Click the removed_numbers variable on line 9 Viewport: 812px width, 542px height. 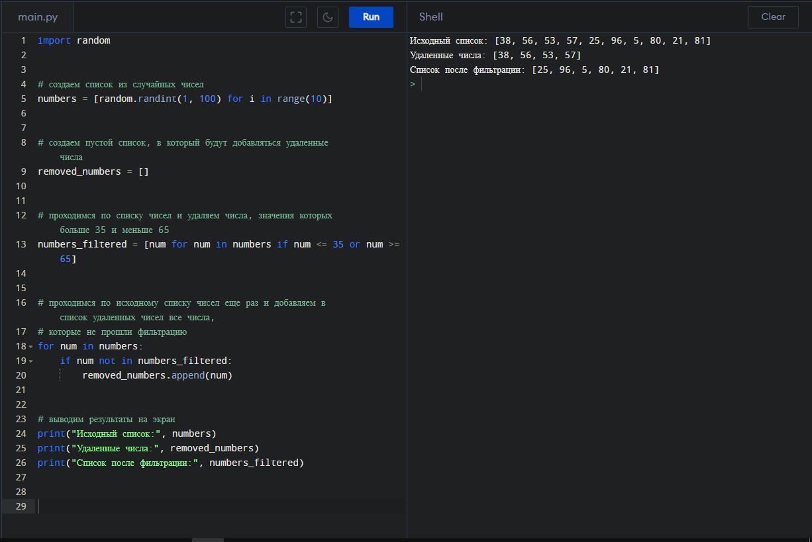pyautogui.click(x=79, y=171)
